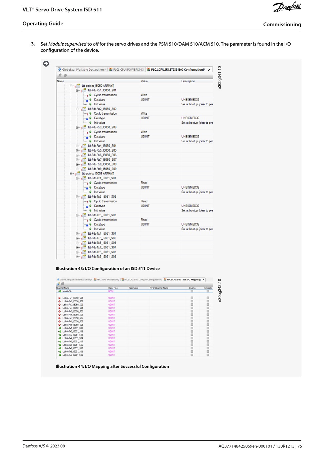Viewport: 317px width, 456px height.
Task: Expand the LibPdoRx4_I5050_S04 tree node
Action: point(77,146)
